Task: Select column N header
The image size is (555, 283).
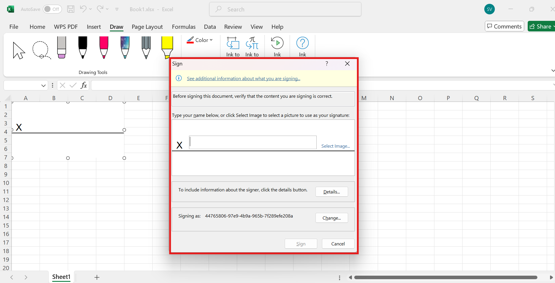Action: click(392, 98)
